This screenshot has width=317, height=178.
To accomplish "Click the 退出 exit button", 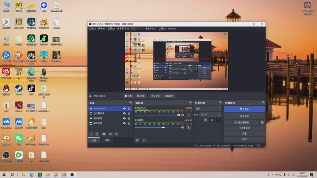I will [x=244, y=140].
